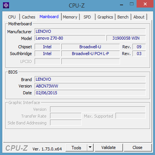Close window with red X button

tap(145, 4)
